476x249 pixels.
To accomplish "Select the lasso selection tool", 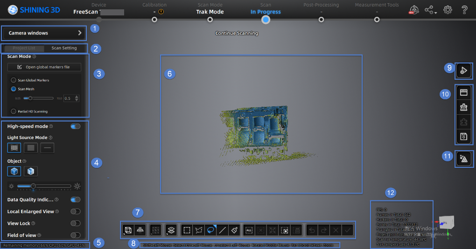I will [210, 230].
